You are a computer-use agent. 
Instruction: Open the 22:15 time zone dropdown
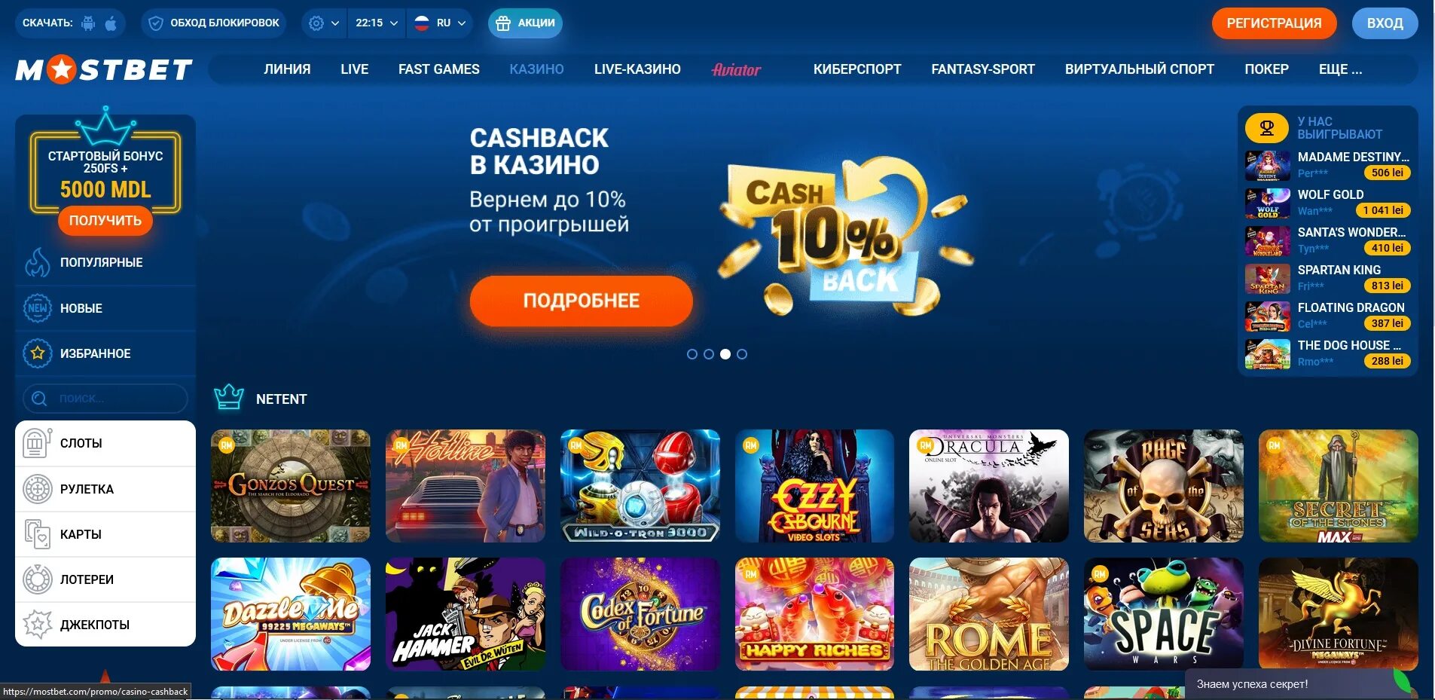coord(377,23)
